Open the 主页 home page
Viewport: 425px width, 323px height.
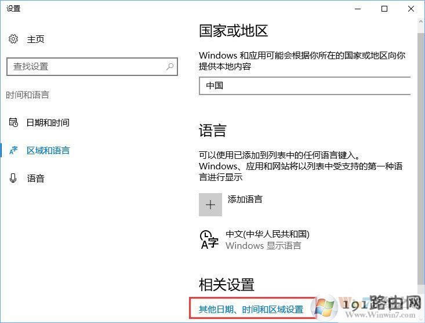(35, 39)
